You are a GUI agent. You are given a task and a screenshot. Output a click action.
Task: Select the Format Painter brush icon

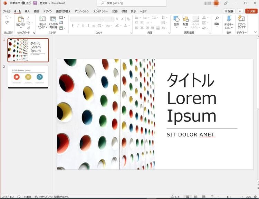[x=28, y=28]
